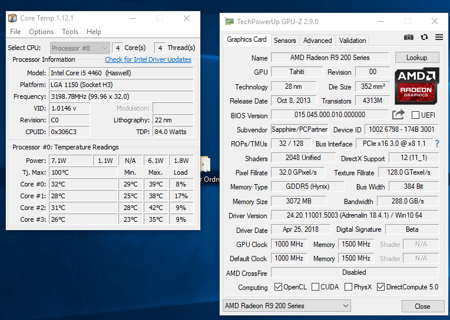Click the Device ID value

[x=402, y=129]
